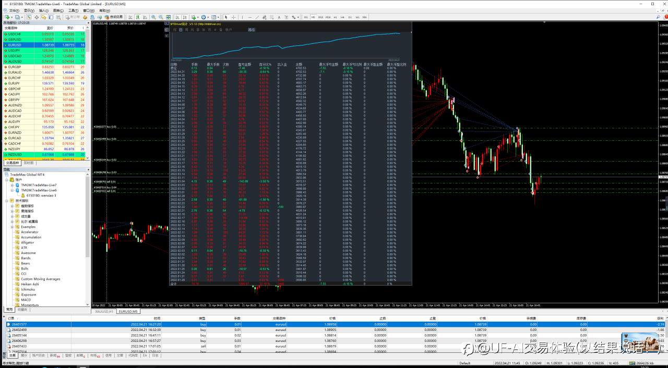Collapse TMGM.TradeMax-Live6 account node
Image resolution: width=668 pixels, height=368 pixels.
[x=12, y=190]
